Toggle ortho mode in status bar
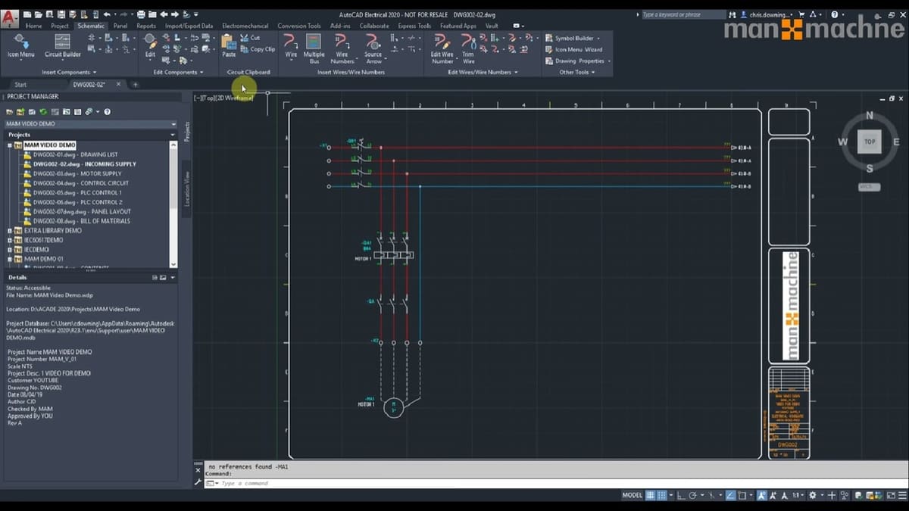This screenshot has width=909, height=511. click(679, 495)
